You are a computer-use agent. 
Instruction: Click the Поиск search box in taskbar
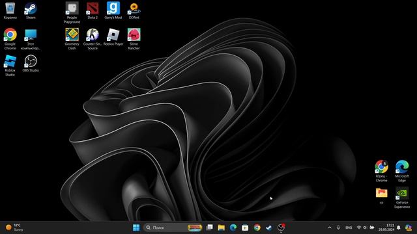click(173, 227)
